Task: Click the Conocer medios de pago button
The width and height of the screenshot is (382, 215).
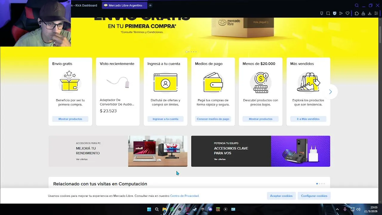Action: click(x=213, y=119)
